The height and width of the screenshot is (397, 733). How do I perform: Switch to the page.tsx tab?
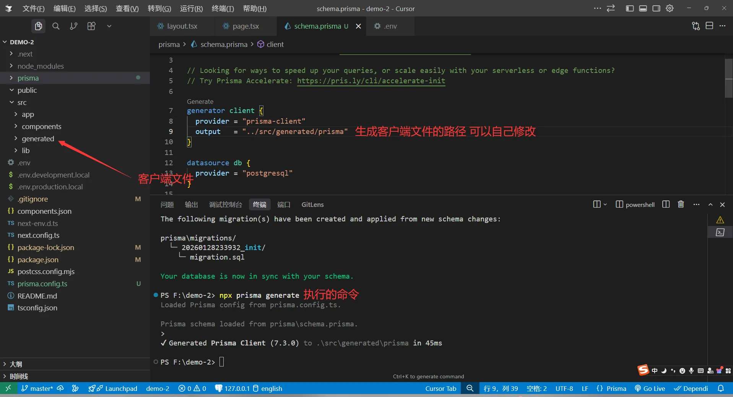(245, 26)
